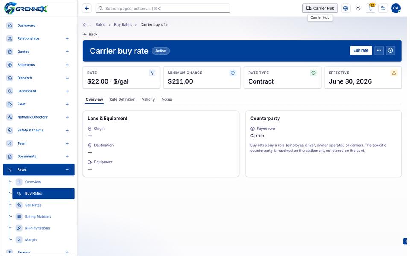Toggle the light theme sun icon
This screenshot has height=256, width=410.
click(358, 9)
